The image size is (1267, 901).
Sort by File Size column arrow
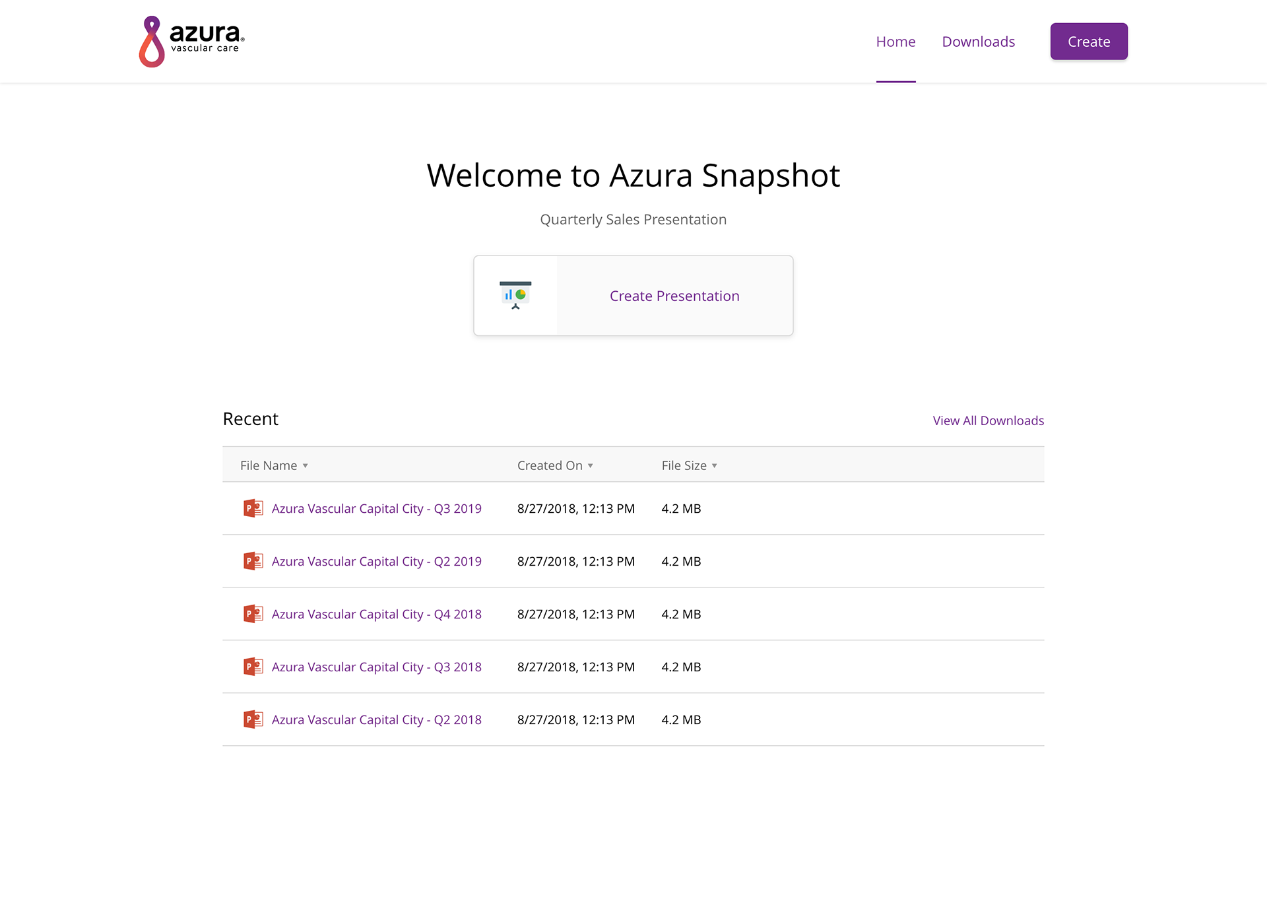coord(715,466)
